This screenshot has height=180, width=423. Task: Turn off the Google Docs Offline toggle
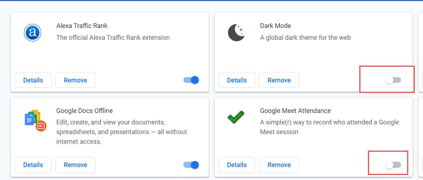coord(191,165)
